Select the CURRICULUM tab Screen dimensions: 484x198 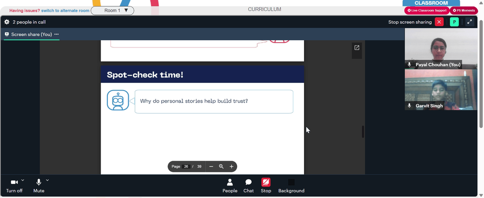tap(265, 9)
